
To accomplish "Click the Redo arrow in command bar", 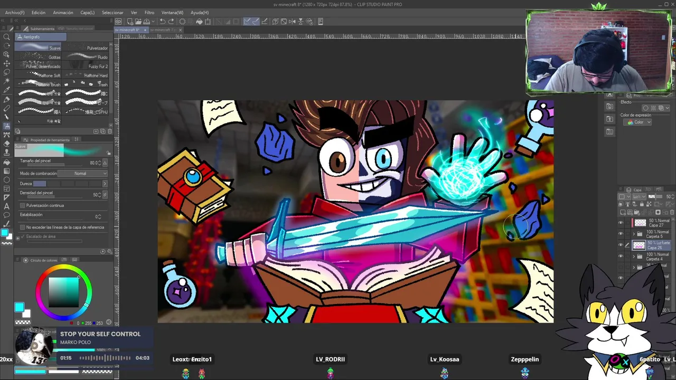I will click(171, 22).
